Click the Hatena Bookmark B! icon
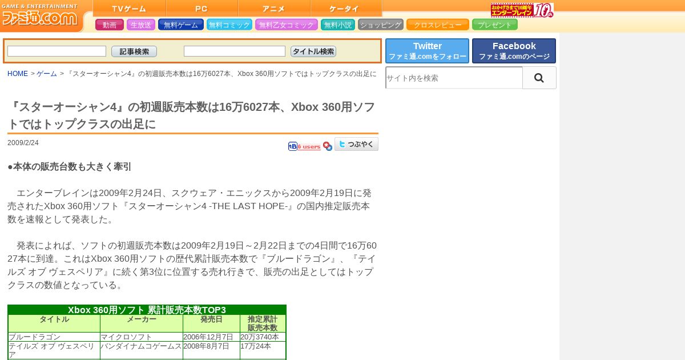 (x=293, y=146)
